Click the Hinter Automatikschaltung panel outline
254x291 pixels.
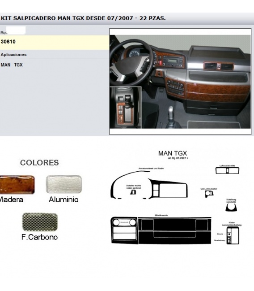233,235
